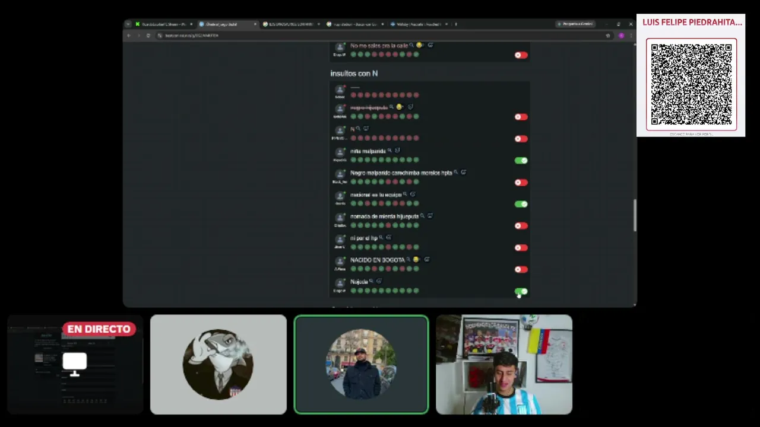The height and width of the screenshot is (427, 760).
Task: Select the green-outlined participant tile with man in jacket
Action: click(x=361, y=364)
